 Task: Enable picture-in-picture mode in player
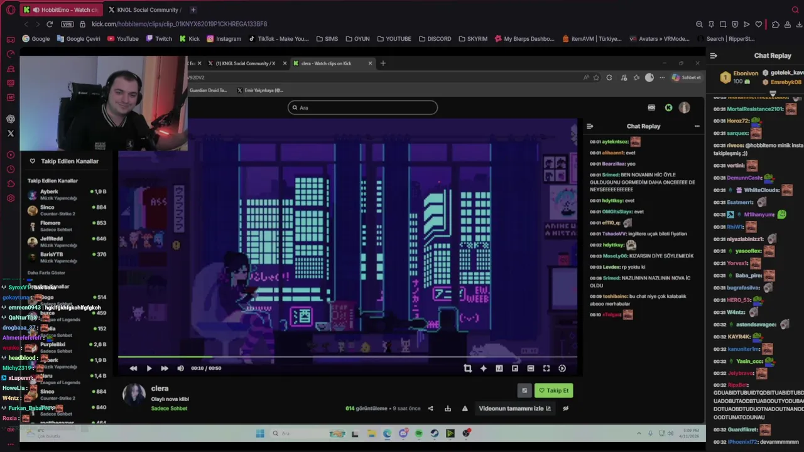[x=515, y=369]
